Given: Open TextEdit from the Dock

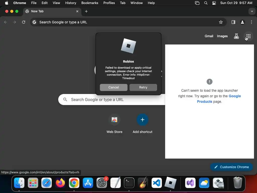Looking at the screenshot, I should (x=115, y=183).
